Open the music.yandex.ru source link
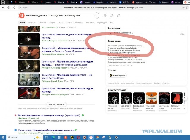Viewport: 190px width, 140px height. [x=113, y=83]
